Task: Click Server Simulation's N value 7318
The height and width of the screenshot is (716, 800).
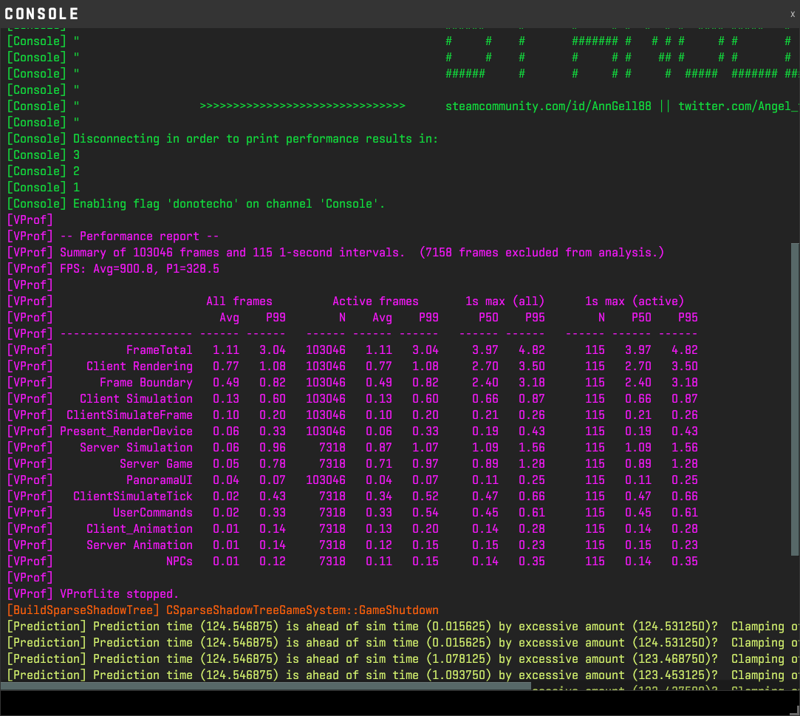Action: [332, 448]
